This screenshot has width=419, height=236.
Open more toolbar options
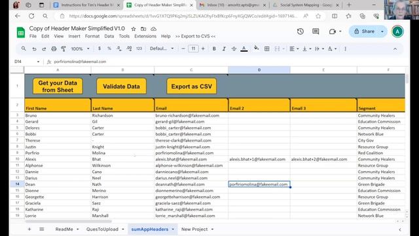(x=345, y=49)
